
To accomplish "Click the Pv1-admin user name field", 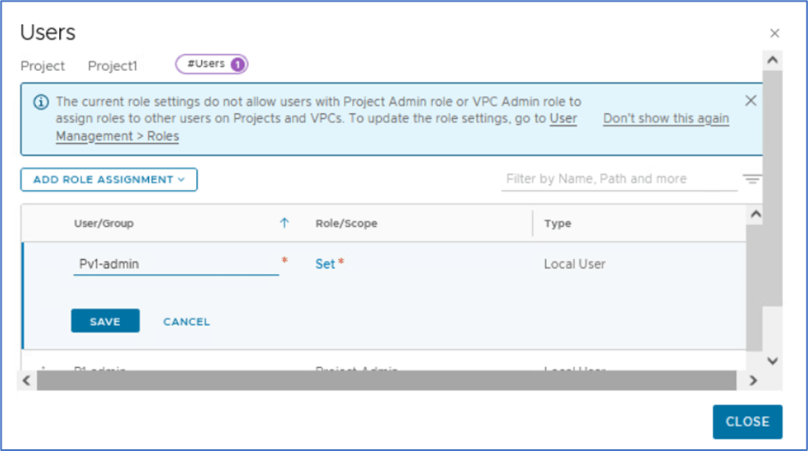I will click(175, 264).
